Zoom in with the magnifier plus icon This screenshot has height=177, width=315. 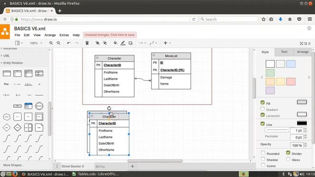51,43
